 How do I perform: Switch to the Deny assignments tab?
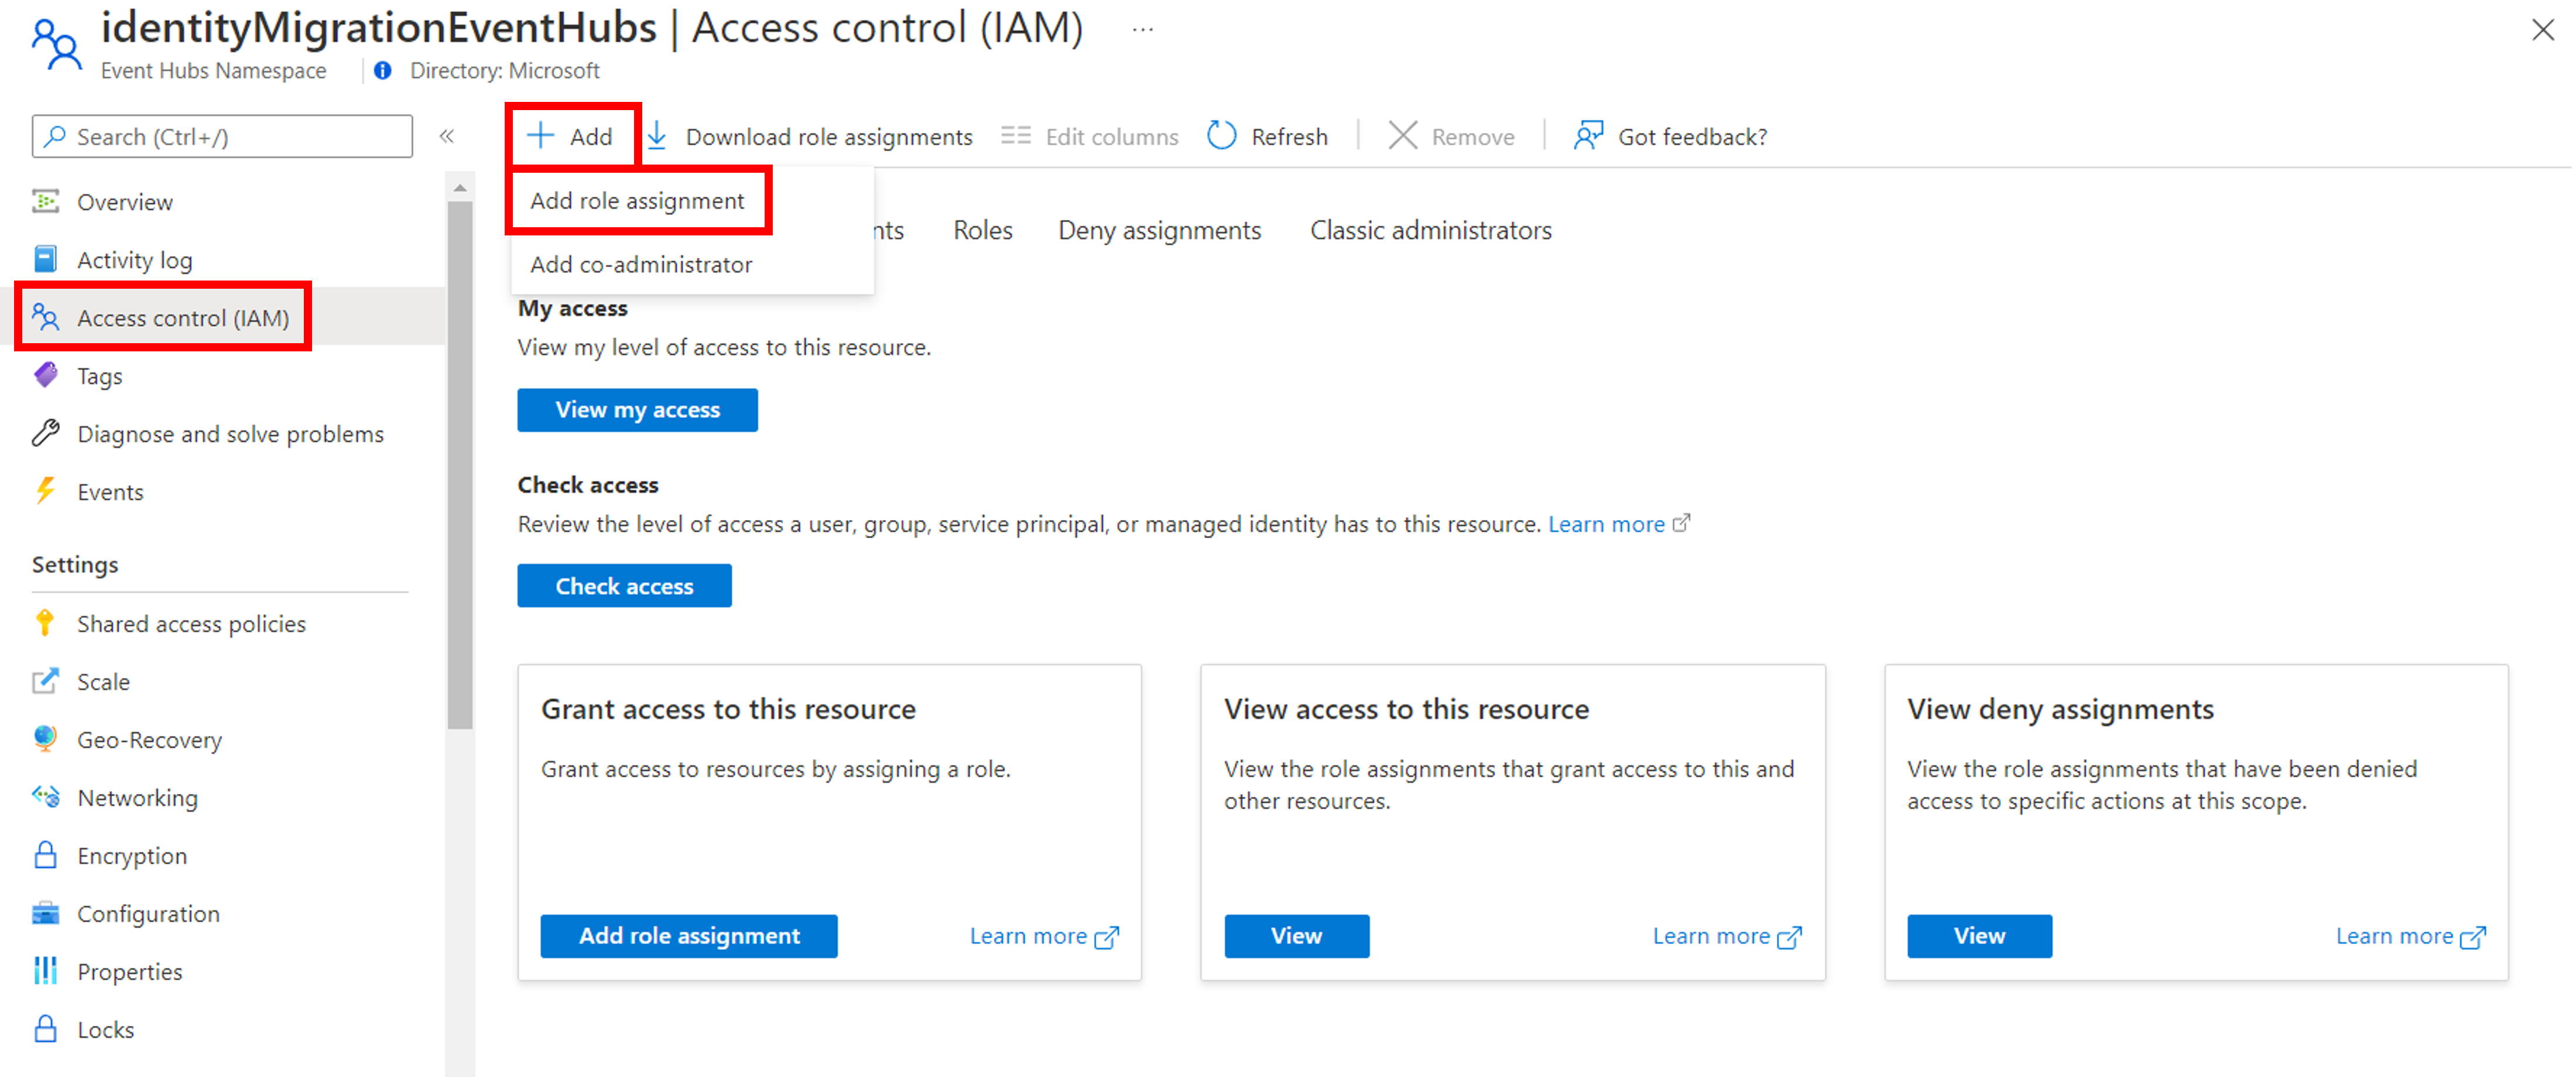tap(1160, 231)
